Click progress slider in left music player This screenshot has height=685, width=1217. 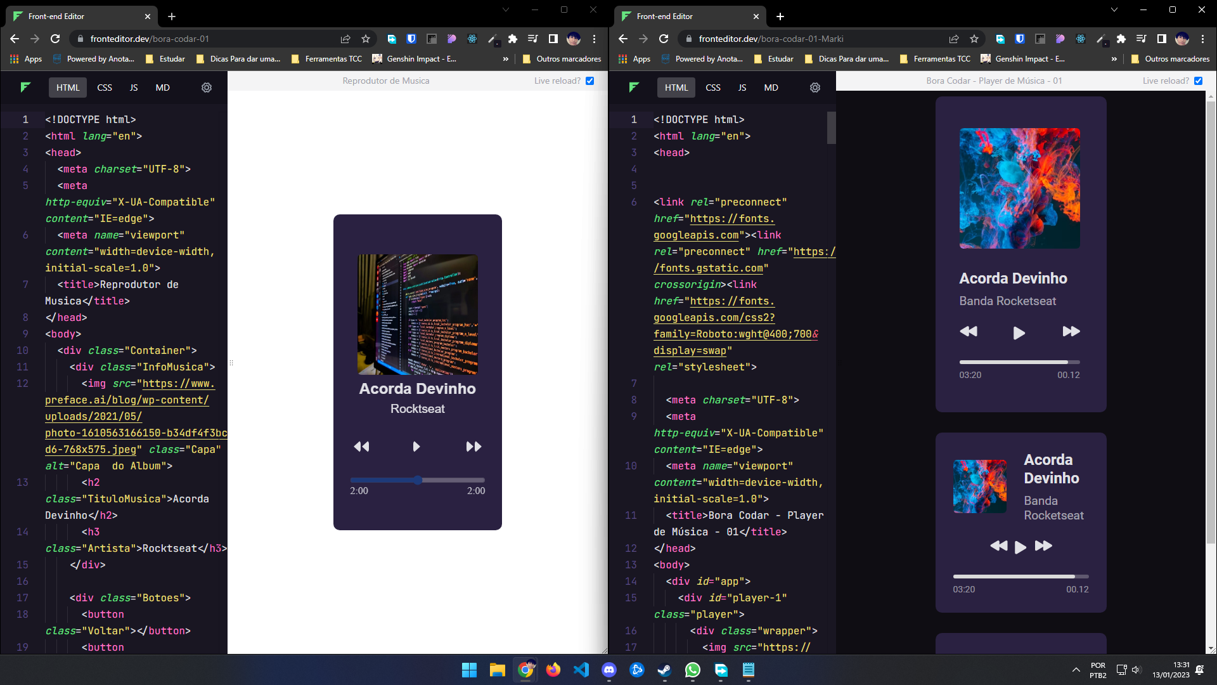[417, 480]
